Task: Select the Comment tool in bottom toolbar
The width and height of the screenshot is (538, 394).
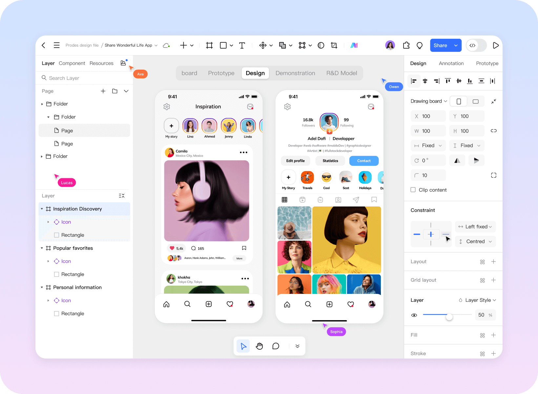Action: (276, 346)
